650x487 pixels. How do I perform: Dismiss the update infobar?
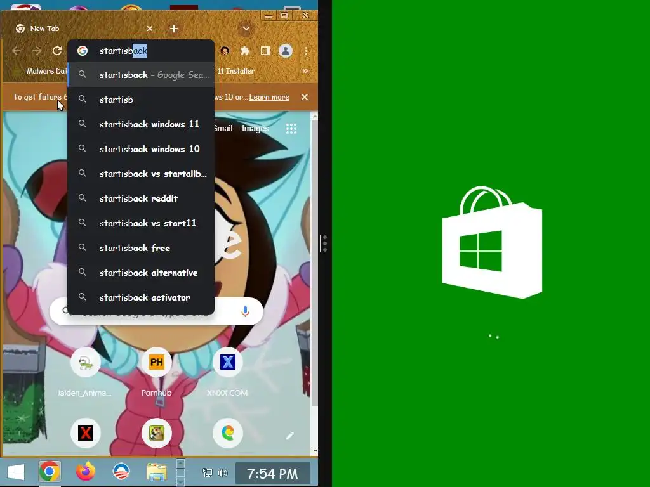click(x=305, y=97)
